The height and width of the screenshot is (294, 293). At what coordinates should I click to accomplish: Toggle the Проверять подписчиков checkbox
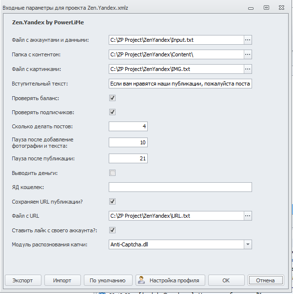[112, 112]
